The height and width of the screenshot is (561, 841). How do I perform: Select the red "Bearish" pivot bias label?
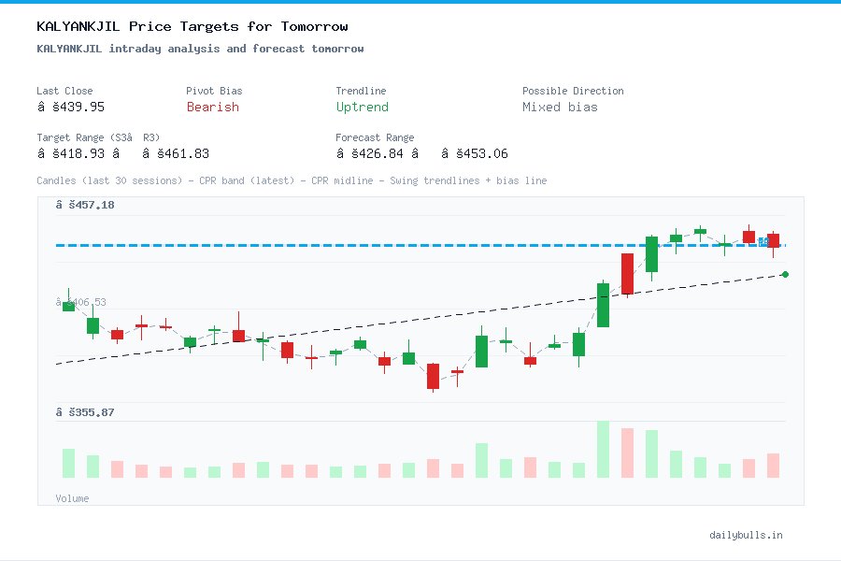click(x=212, y=108)
